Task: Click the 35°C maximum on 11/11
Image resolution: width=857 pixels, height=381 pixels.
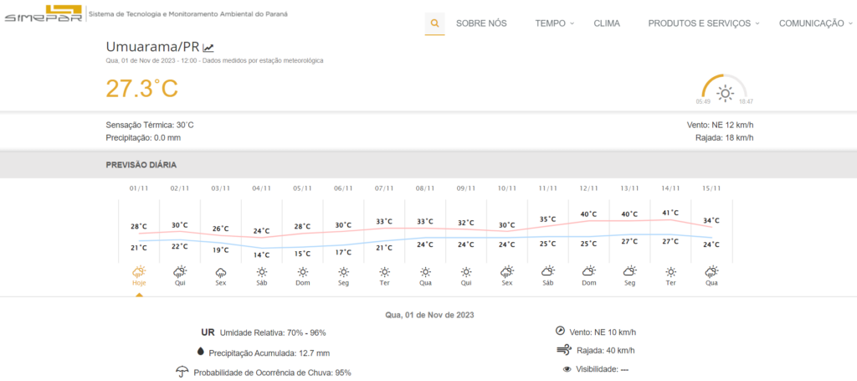Action: 547,219
